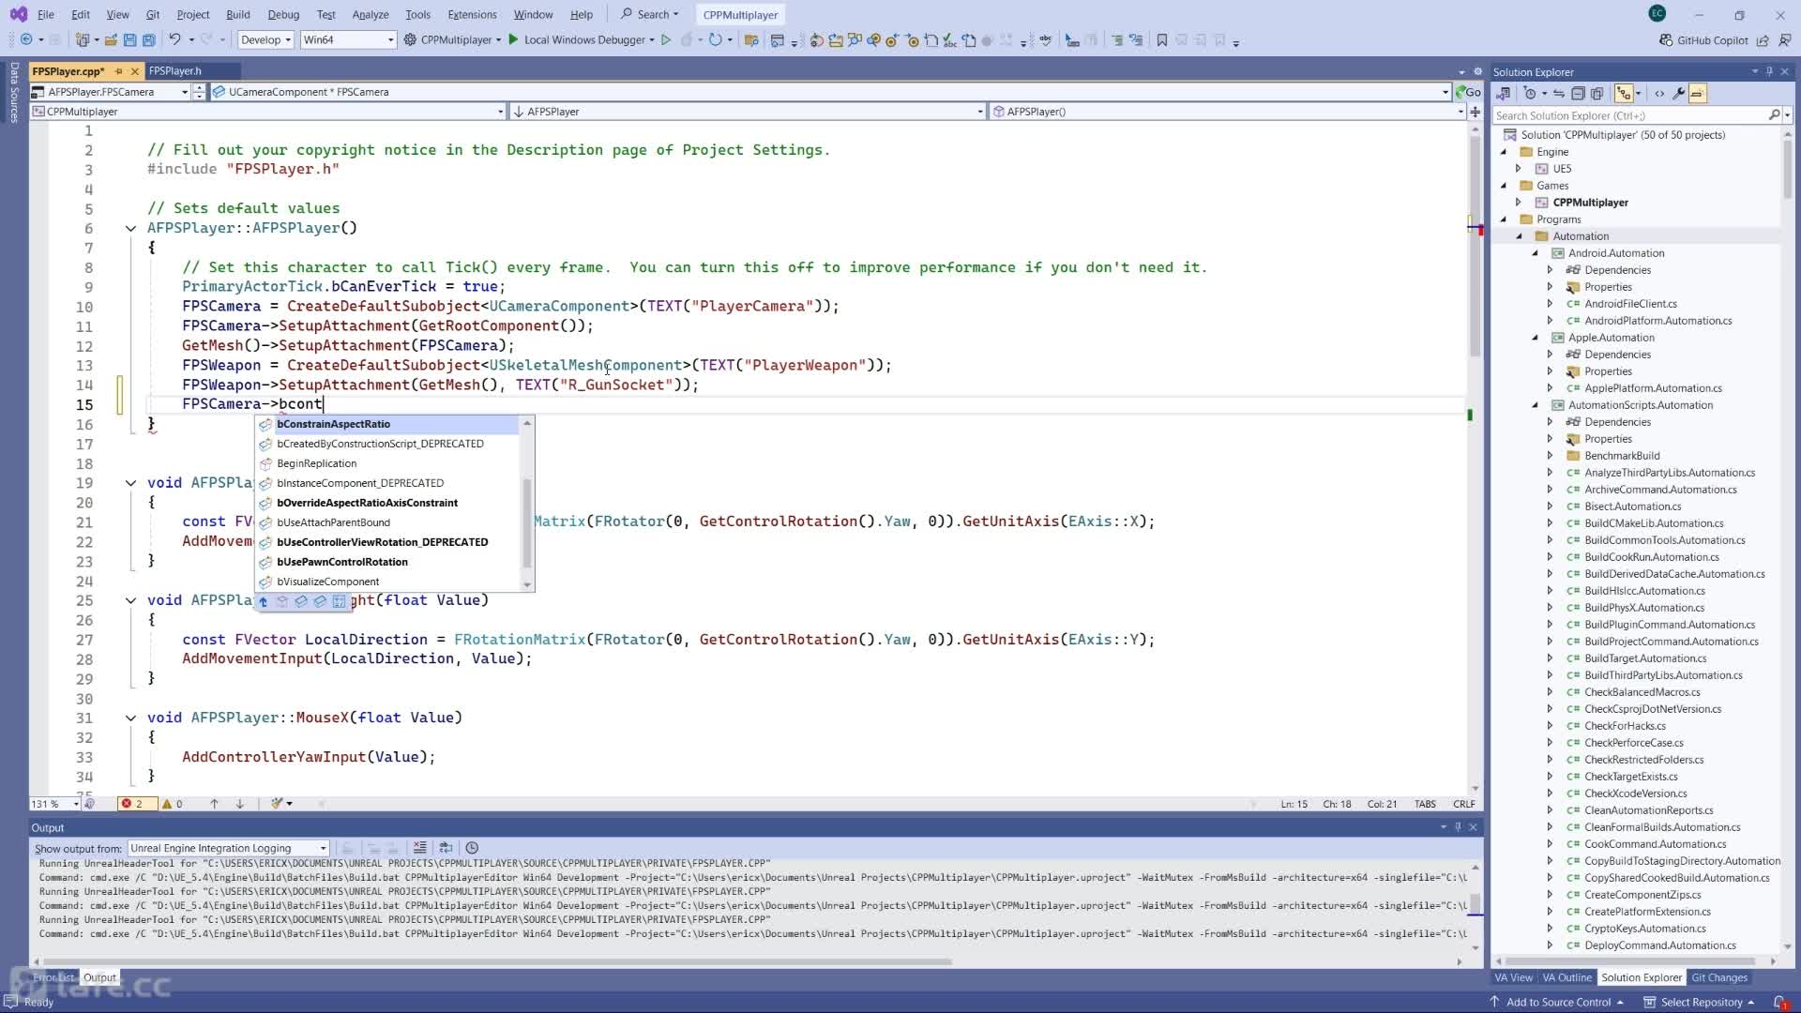Click the Search box in the title bar
Viewport: 1801px width, 1013px height.
click(649, 14)
